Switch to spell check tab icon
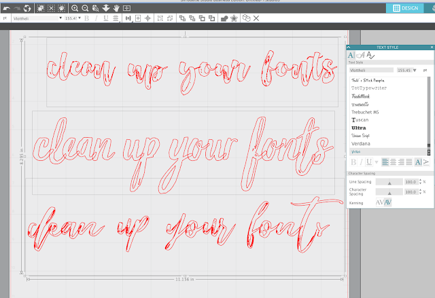This screenshot has height=298, width=435. pos(370,55)
